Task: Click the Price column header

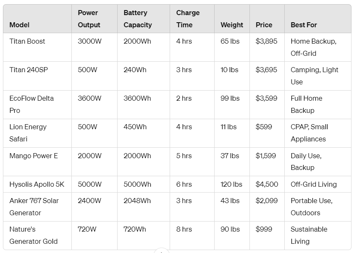Action: tap(264, 25)
